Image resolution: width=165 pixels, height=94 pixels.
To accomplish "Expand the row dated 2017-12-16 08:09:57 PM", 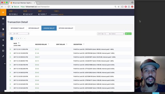I will pos(10,61).
